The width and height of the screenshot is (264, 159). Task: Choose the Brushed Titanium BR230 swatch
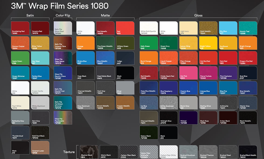(x=208, y=152)
